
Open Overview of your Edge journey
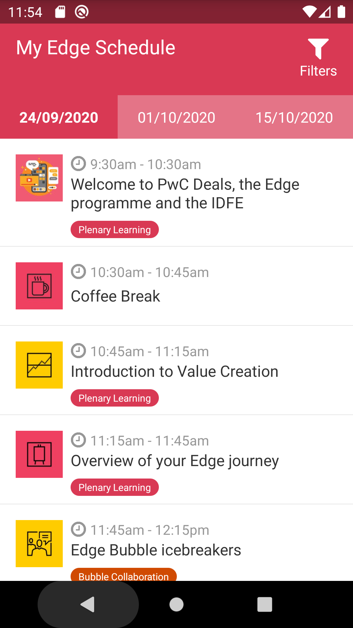176,460
